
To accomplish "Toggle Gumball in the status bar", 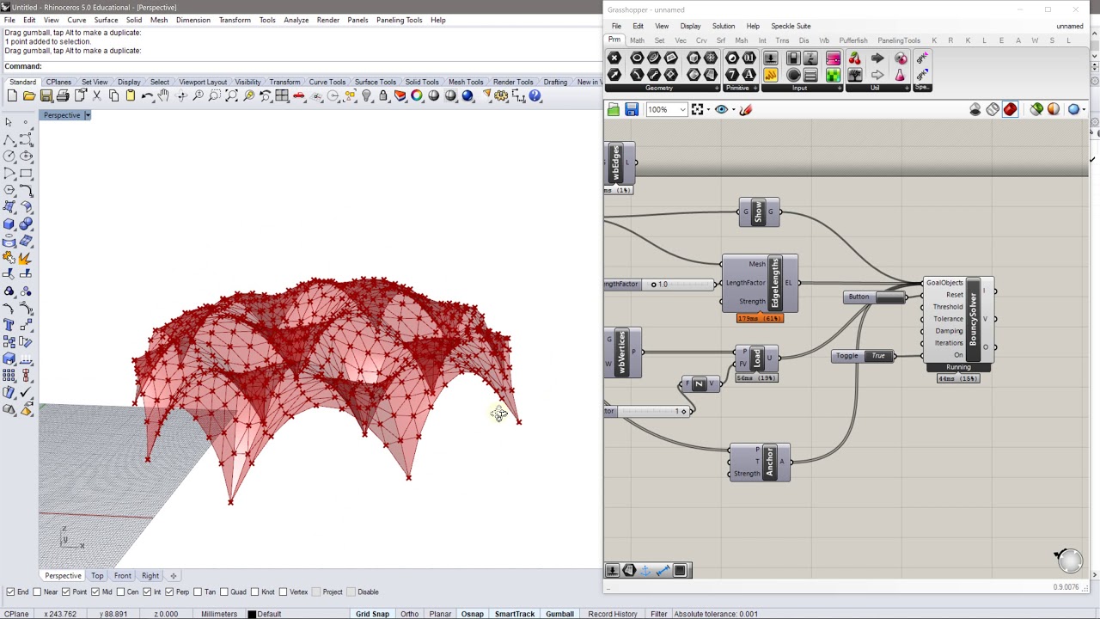I will coord(559,614).
